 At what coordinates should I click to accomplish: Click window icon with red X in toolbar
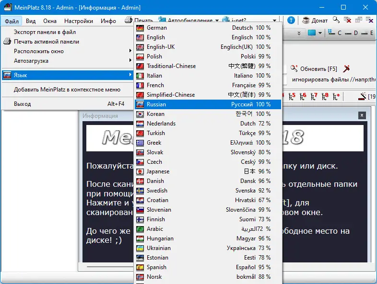347,20
